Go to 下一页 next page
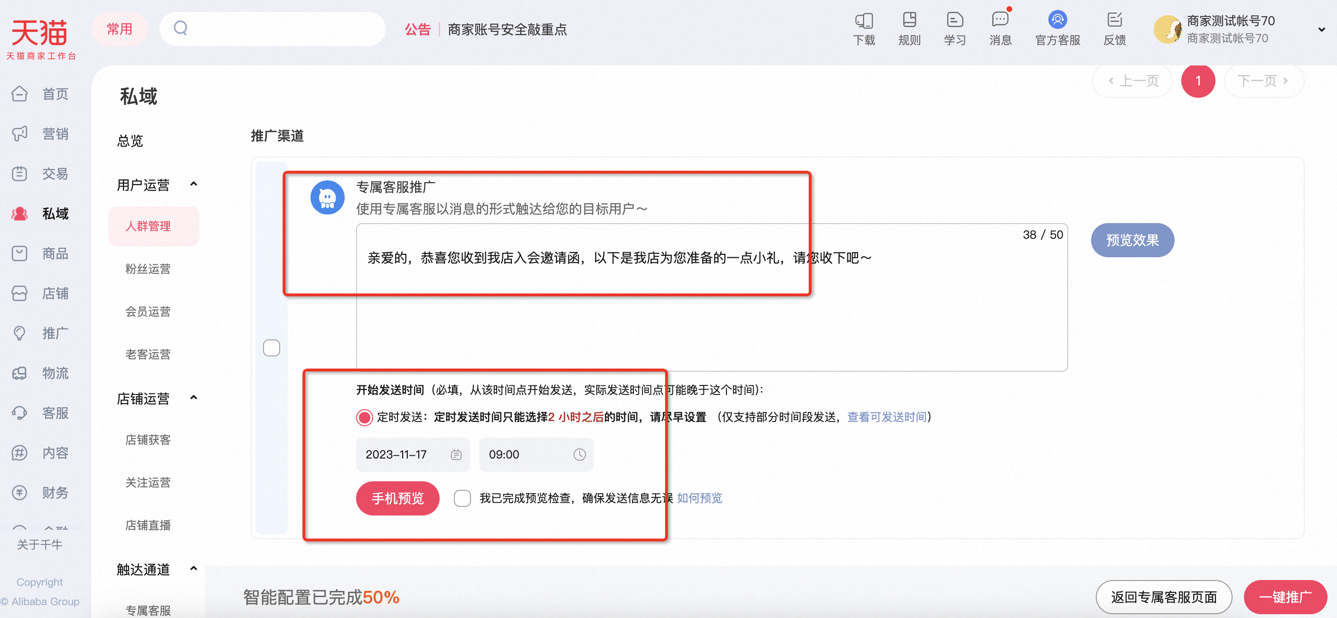1337x618 pixels. [x=1264, y=81]
